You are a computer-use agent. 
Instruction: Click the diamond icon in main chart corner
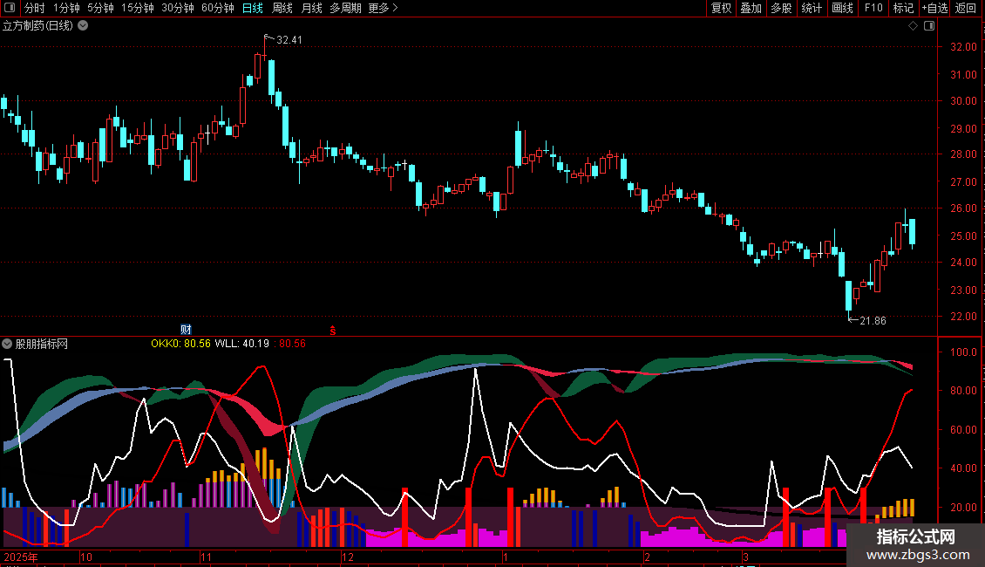click(913, 26)
